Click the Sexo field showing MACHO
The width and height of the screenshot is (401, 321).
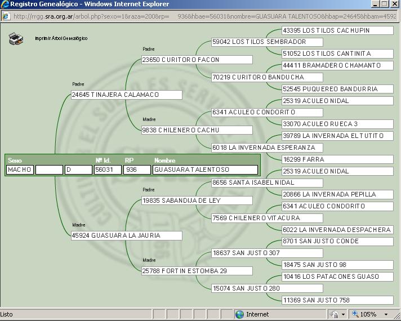20,170
